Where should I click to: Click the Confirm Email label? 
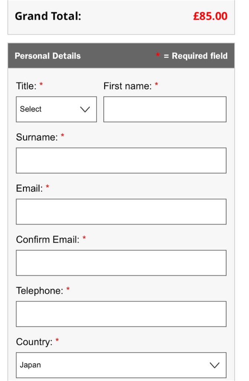point(48,240)
